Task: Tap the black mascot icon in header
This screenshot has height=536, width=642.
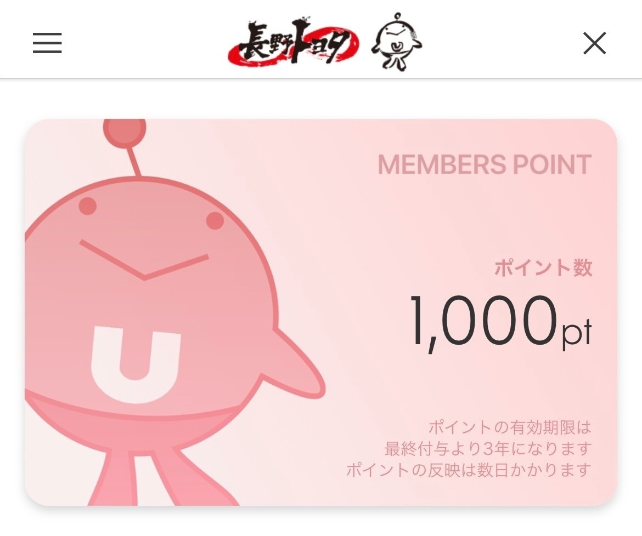Action: click(396, 42)
